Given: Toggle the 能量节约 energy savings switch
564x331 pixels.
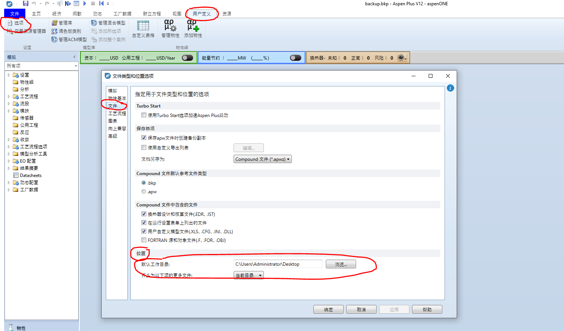Looking at the screenshot, I should pos(295,58).
